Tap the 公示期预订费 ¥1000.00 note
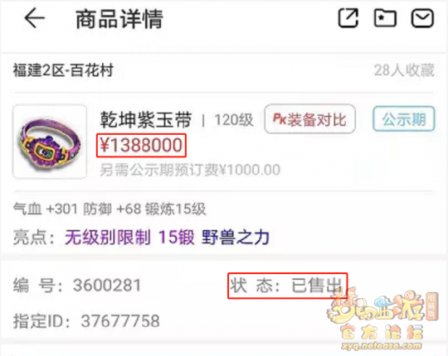 [190, 171]
